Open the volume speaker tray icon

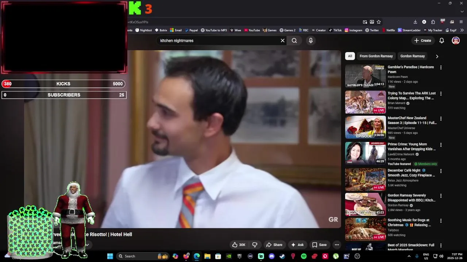(x=441, y=256)
